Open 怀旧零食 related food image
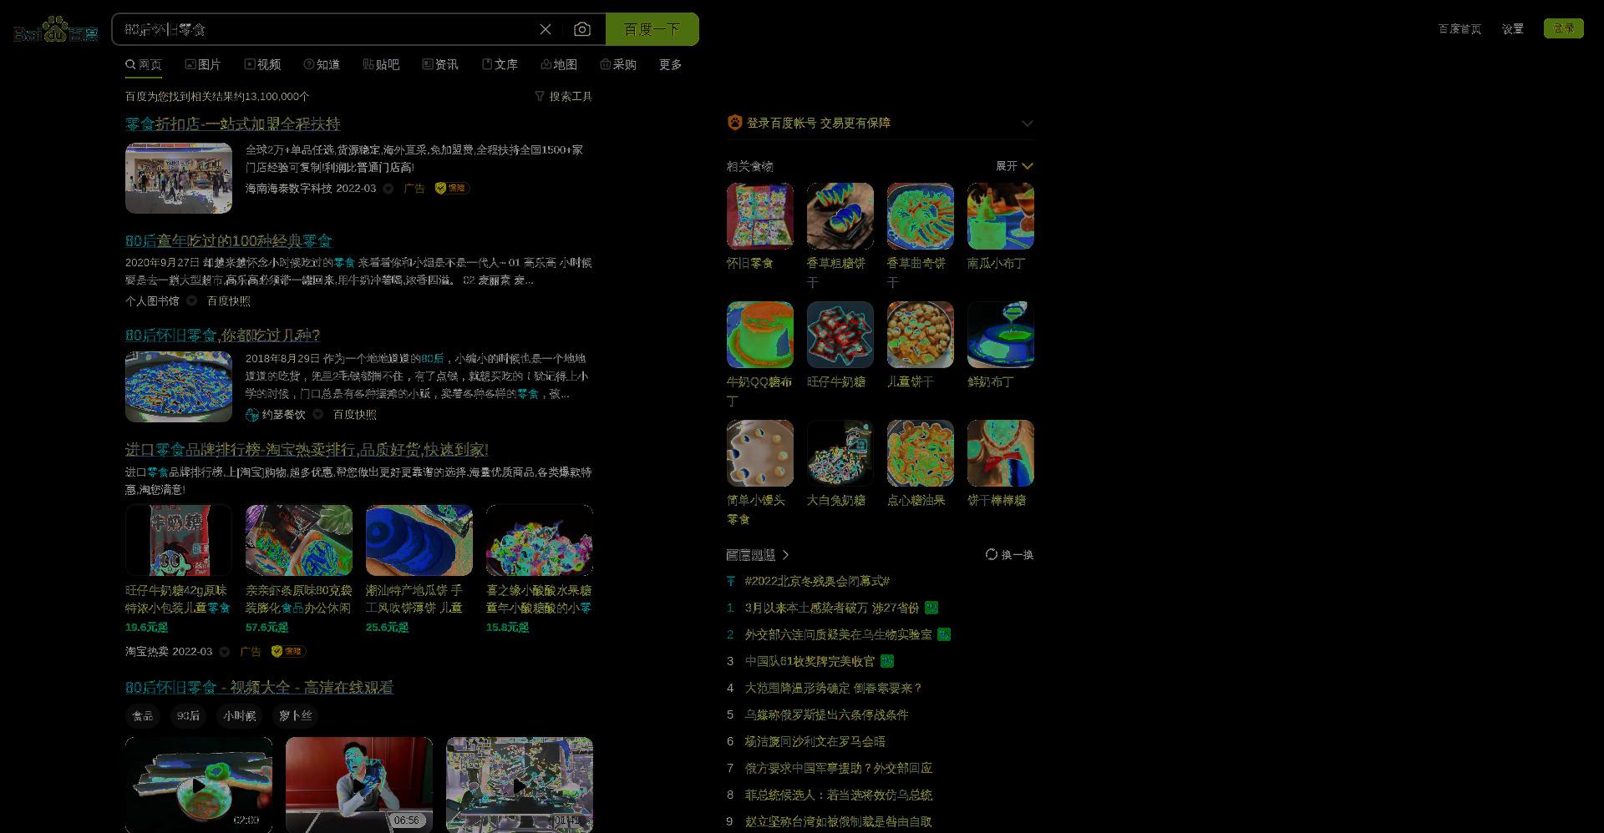 tap(760, 216)
